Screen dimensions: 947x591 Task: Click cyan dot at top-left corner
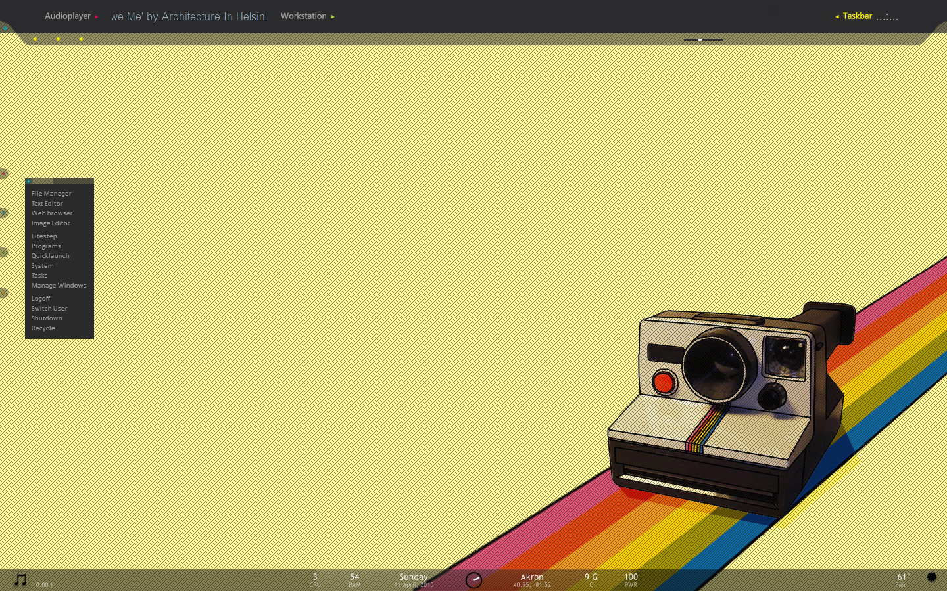(5, 28)
